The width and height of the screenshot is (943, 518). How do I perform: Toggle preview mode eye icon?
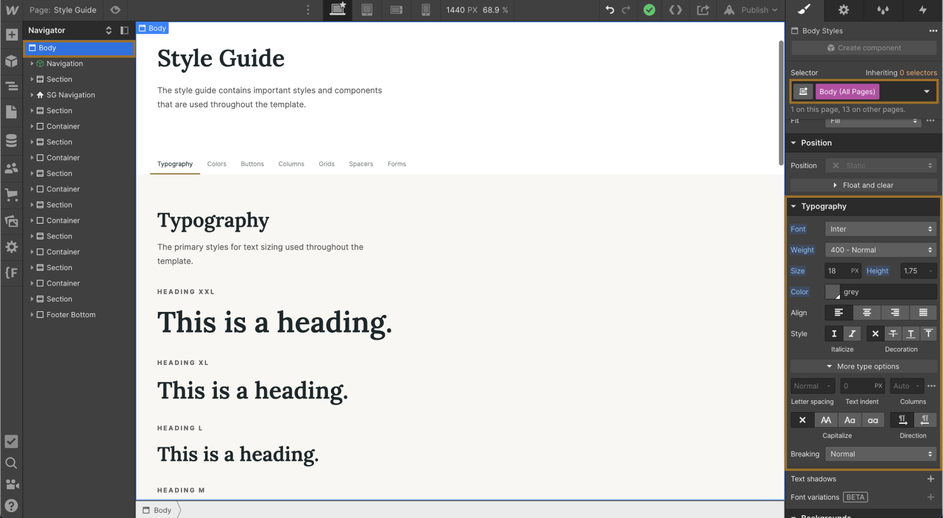115,10
